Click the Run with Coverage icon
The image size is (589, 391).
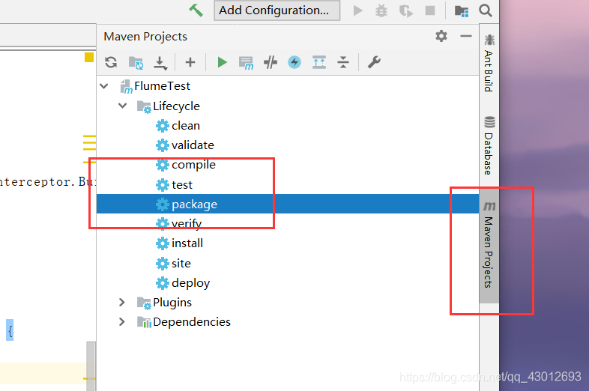405,10
